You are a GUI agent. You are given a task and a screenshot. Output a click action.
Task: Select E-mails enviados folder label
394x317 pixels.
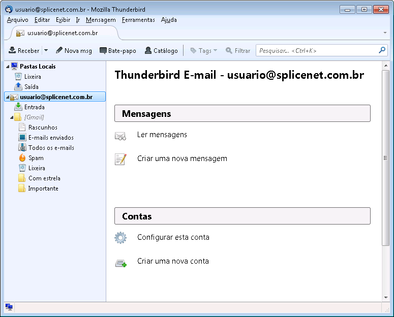[51, 138]
